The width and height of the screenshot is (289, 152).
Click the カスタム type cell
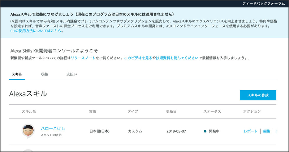click(x=135, y=131)
